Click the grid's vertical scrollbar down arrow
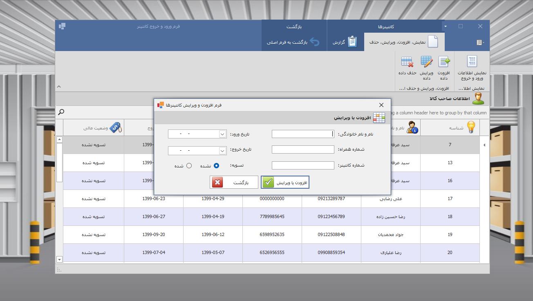 coord(59,259)
